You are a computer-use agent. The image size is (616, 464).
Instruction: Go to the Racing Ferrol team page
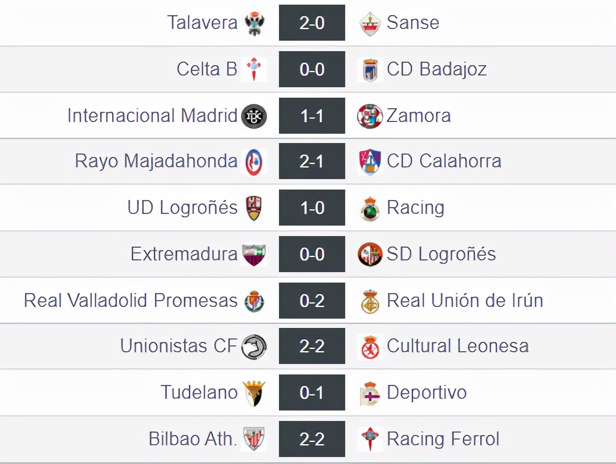[x=443, y=439]
